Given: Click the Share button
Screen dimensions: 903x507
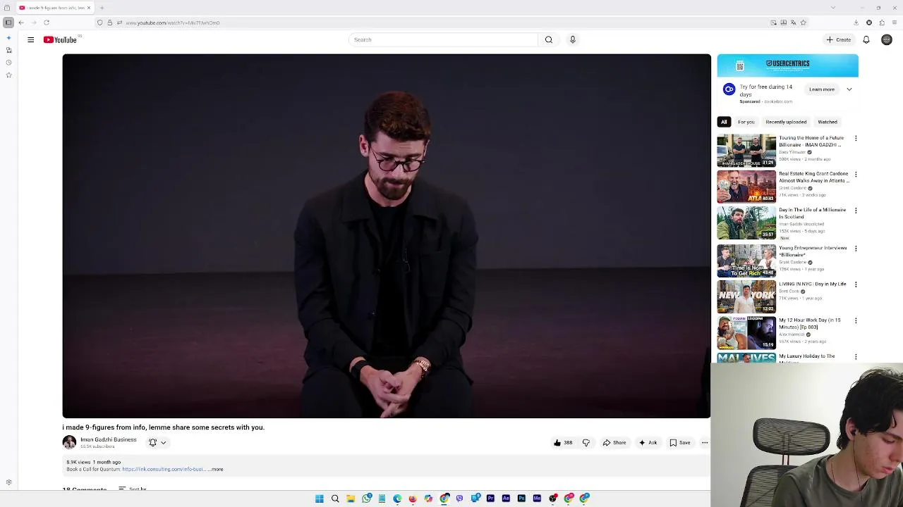Looking at the screenshot, I should [614, 443].
